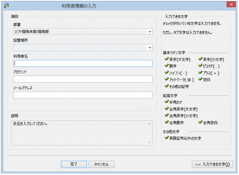
Task: Click the 設置場所 field label
Action: point(20,40)
